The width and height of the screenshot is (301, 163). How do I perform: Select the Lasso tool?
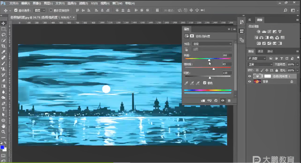coord(4,34)
